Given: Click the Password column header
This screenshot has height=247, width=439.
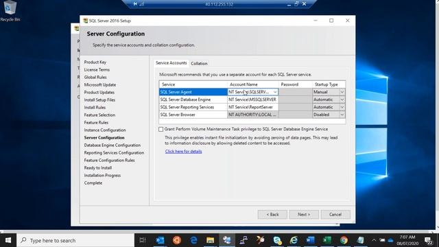Looking at the screenshot, I should (295, 84).
